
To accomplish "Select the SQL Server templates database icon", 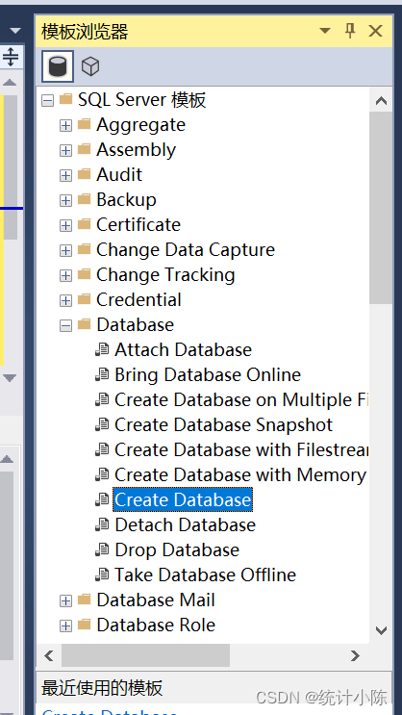I will (58, 66).
